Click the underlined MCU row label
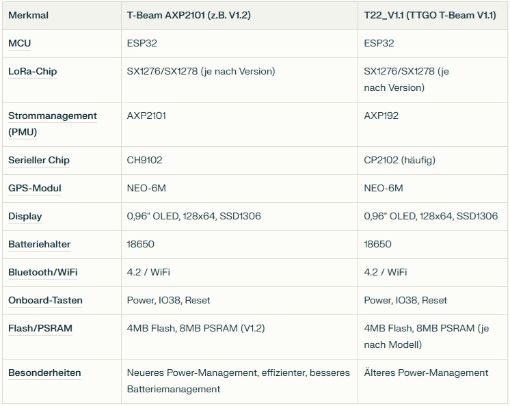 coord(20,43)
